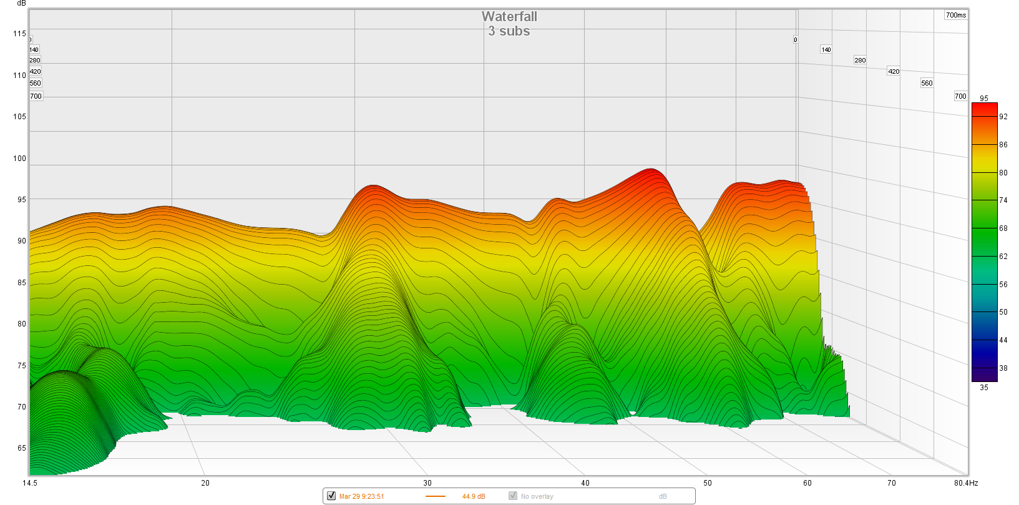Click the 40 Hz frequency axis label

585,483
